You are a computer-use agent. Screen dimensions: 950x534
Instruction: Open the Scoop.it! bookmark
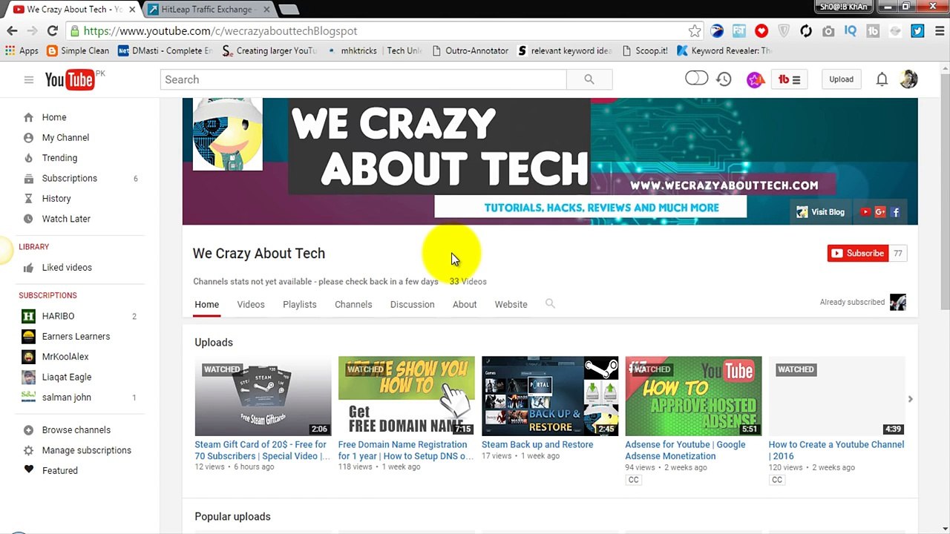645,50
